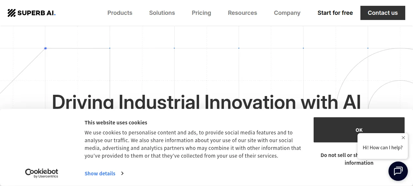Click the 'Driving Industrial Innovation with AI' headline
This screenshot has height=186, width=413.
point(206,101)
